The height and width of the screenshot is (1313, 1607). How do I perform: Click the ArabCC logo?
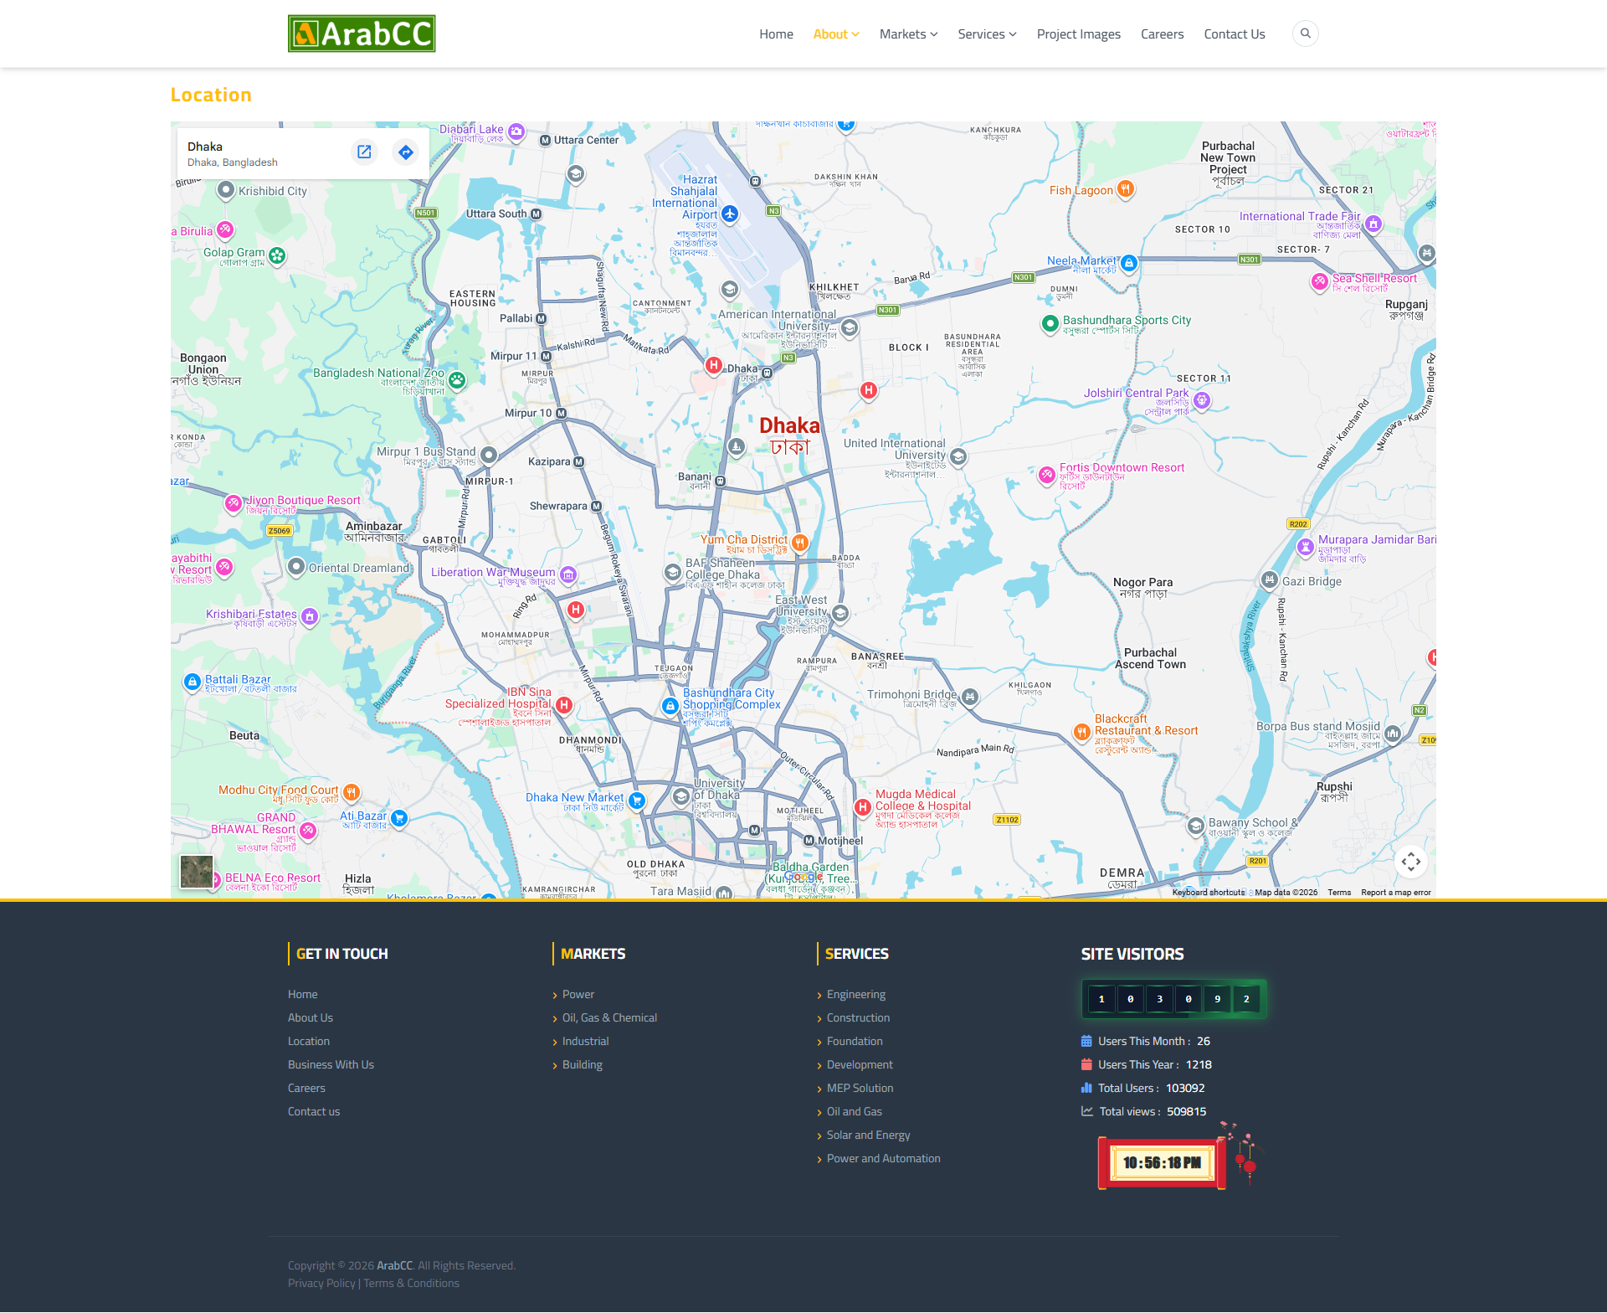[362, 33]
